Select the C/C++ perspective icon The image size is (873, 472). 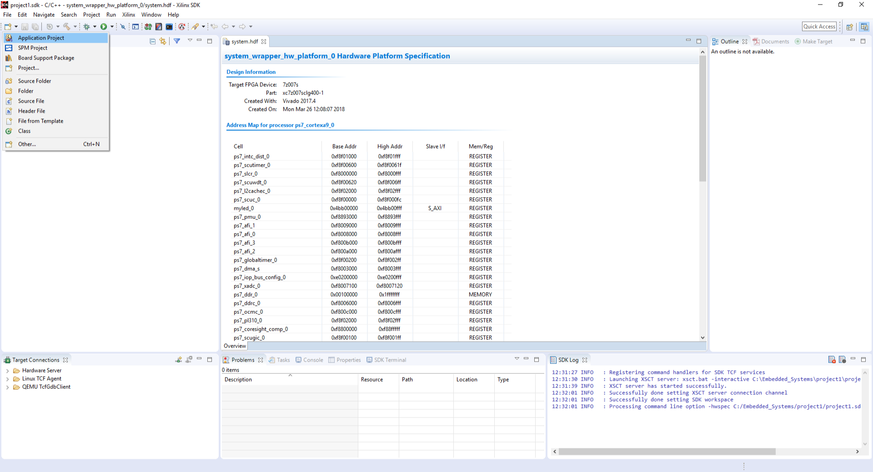tap(864, 27)
